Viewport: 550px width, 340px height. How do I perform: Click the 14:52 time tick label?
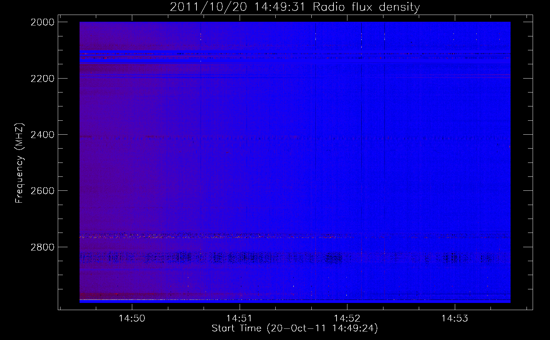pyautogui.click(x=347, y=318)
